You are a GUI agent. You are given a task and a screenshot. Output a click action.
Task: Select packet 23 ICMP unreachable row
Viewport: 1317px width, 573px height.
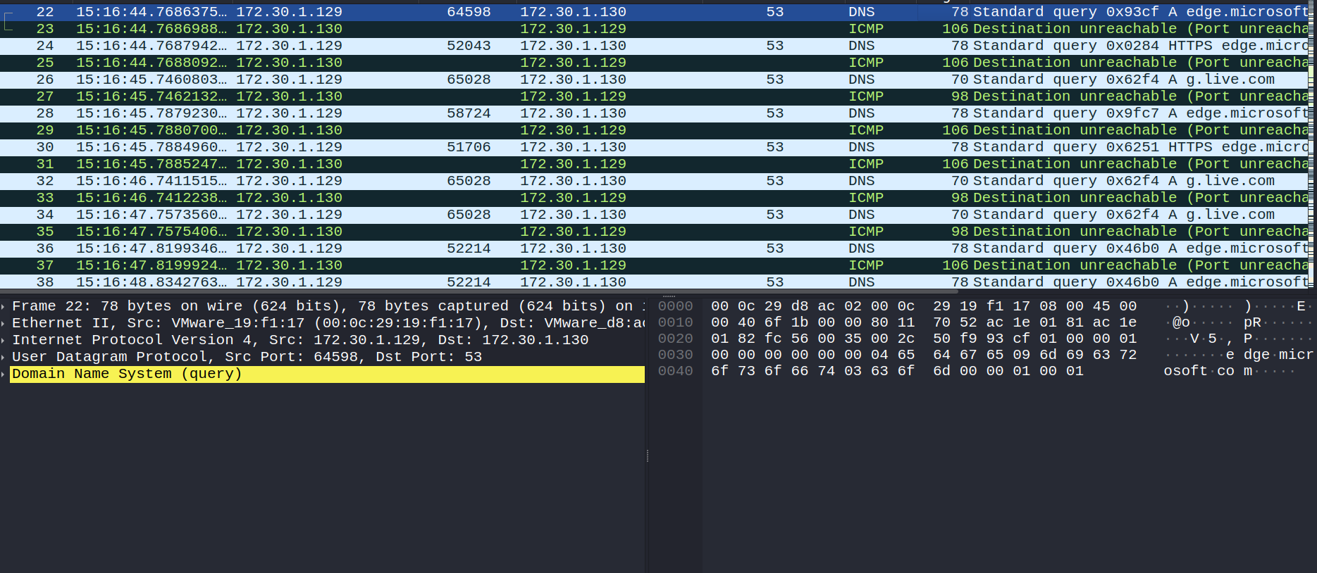(654, 29)
